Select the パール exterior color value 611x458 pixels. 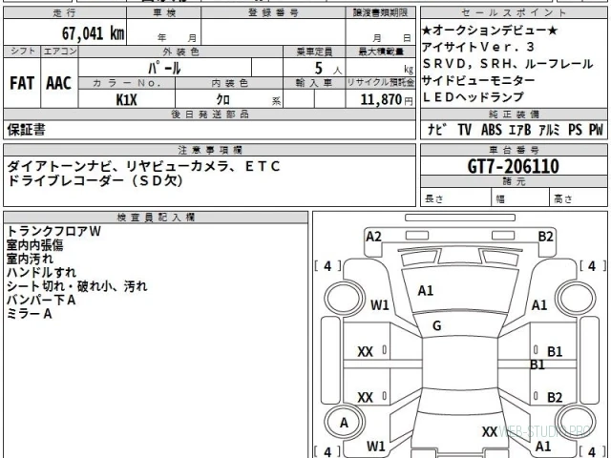click(x=164, y=68)
